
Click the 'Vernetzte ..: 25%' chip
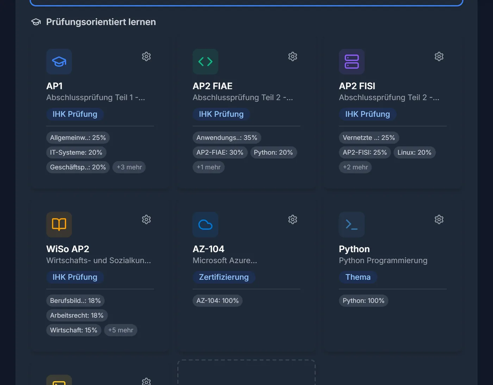(x=369, y=138)
